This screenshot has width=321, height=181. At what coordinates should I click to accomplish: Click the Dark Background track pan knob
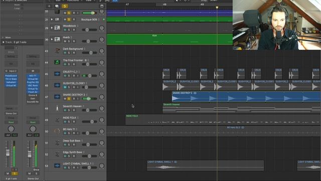click(x=102, y=51)
